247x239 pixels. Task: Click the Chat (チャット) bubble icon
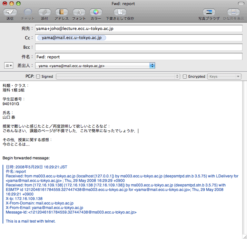[28, 12]
